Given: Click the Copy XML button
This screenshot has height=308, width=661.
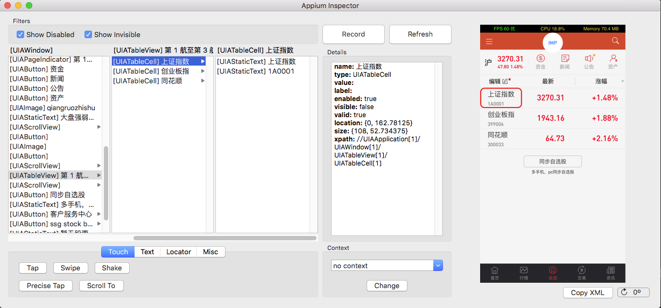Looking at the screenshot, I should point(588,292).
